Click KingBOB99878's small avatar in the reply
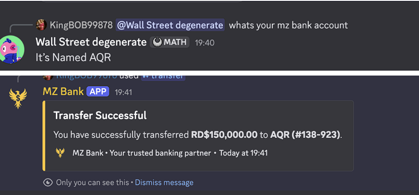 [x=41, y=25]
